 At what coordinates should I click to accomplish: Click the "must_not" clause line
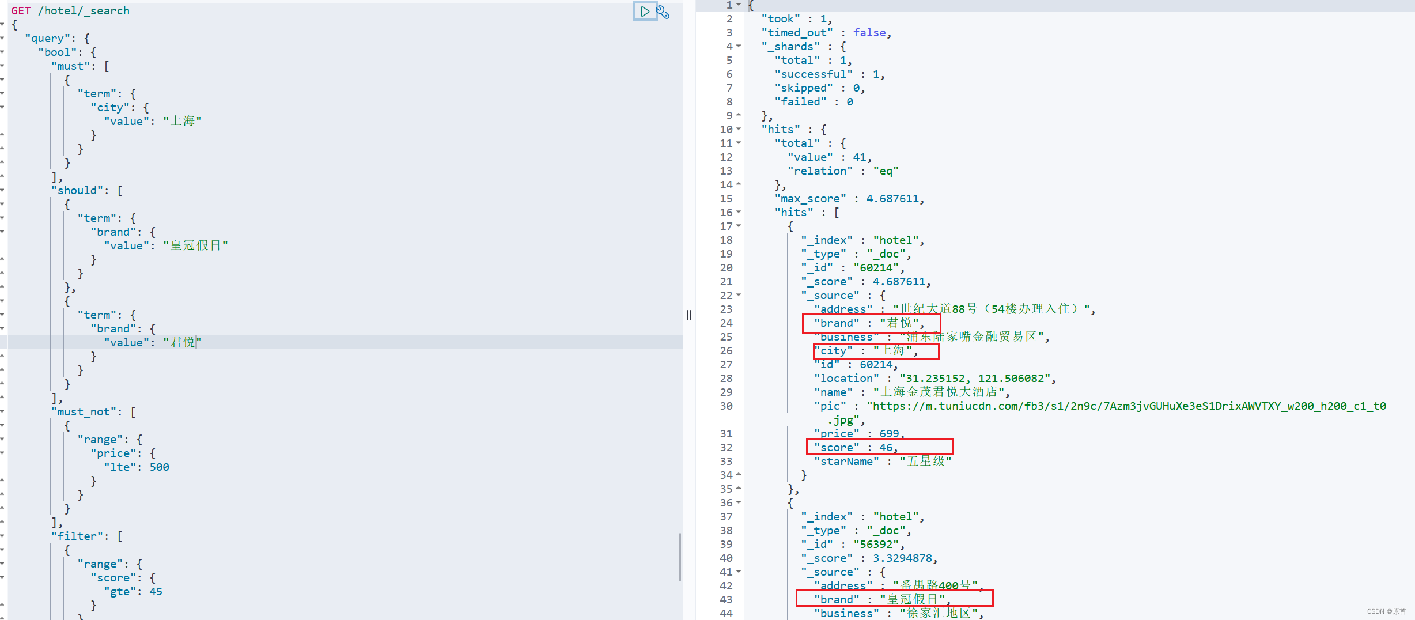pyautogui.click(x=93, y=412)
